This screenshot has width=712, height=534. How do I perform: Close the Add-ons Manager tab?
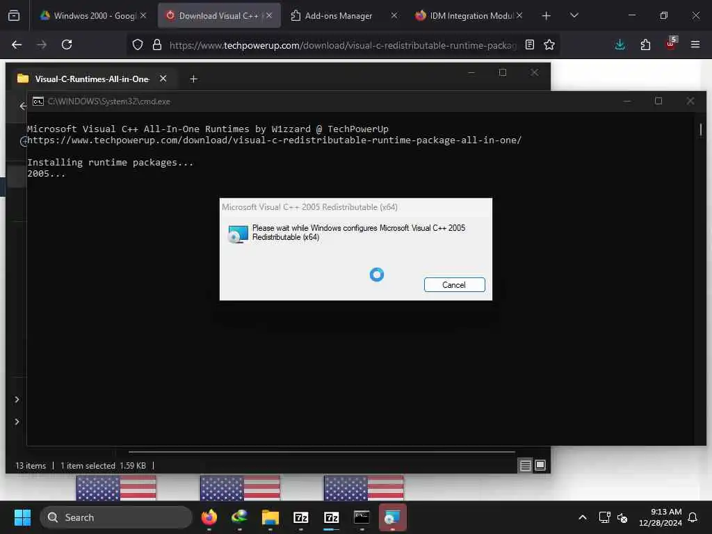tap(394, 15)
